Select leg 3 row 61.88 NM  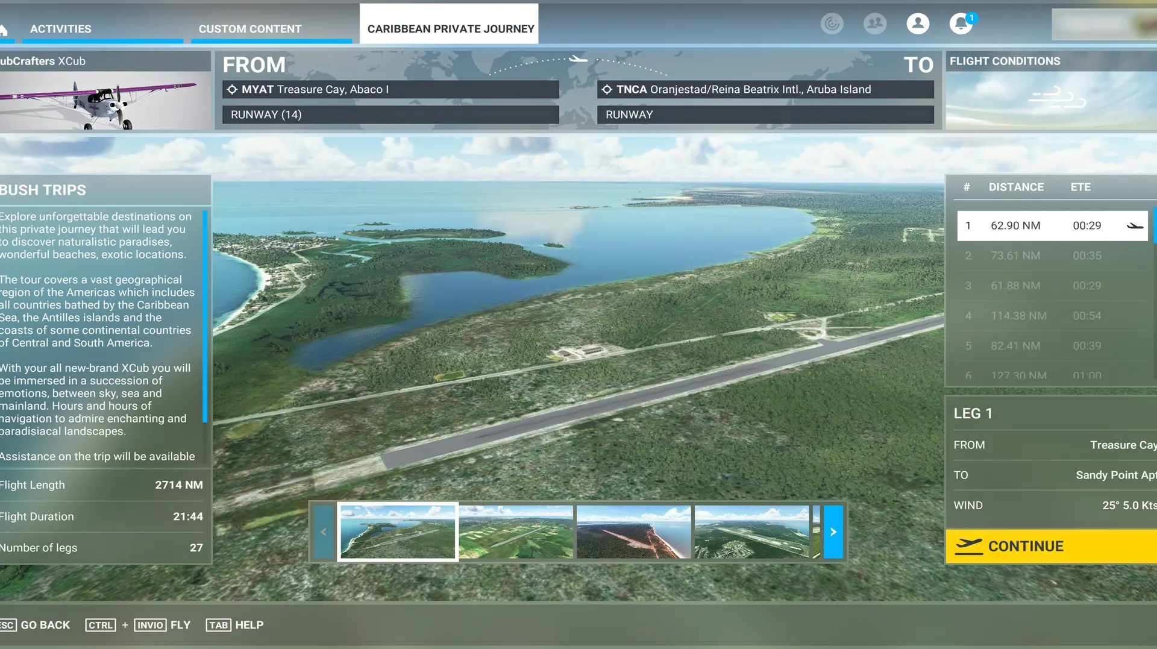pos(1052,286)
